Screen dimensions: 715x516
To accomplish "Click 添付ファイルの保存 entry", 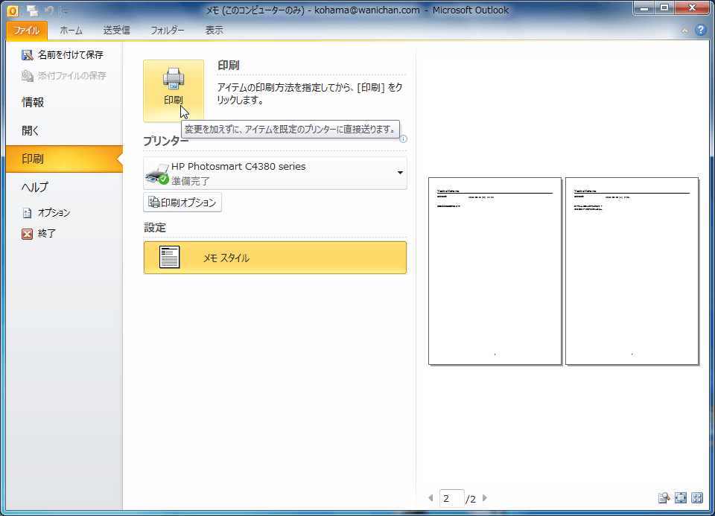I will tap(64, 76).
